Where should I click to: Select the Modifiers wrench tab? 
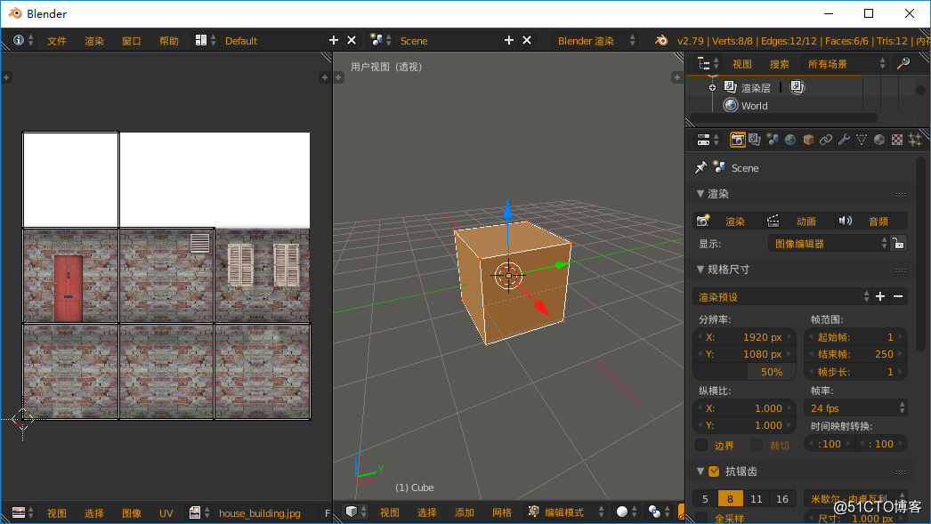pyautogui.click(x=844, y=140)
